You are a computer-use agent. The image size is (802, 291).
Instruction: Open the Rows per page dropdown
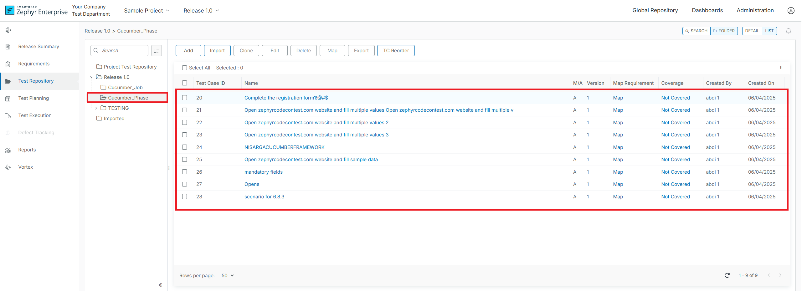(227, 275)
